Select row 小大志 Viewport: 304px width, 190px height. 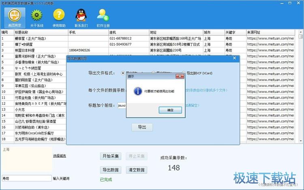click(x=20, y=110)
